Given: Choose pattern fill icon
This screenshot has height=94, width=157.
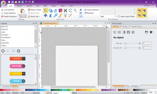Looking at the screenshot, I should point(133,32).
